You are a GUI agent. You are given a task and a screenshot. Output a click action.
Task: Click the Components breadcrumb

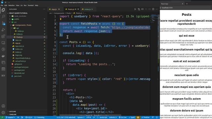[59, 13]
